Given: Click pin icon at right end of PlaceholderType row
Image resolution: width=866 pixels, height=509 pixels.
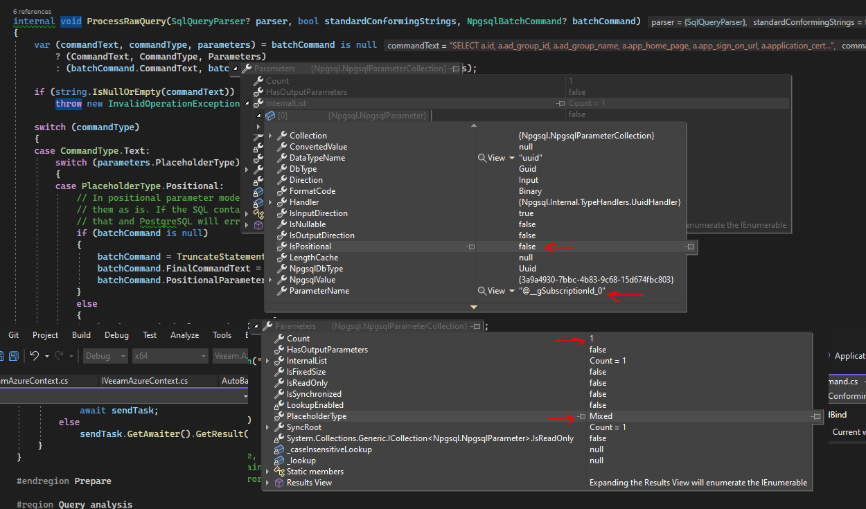Looking at the screenshot, I should click(x=817, y=416).
